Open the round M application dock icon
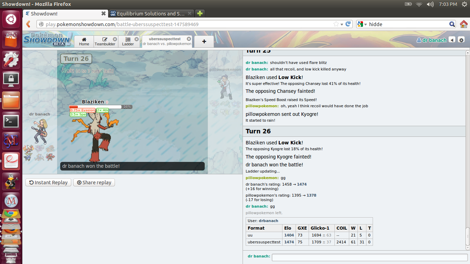The width and height of the screenshot is (470, 264). pos(11,201)
